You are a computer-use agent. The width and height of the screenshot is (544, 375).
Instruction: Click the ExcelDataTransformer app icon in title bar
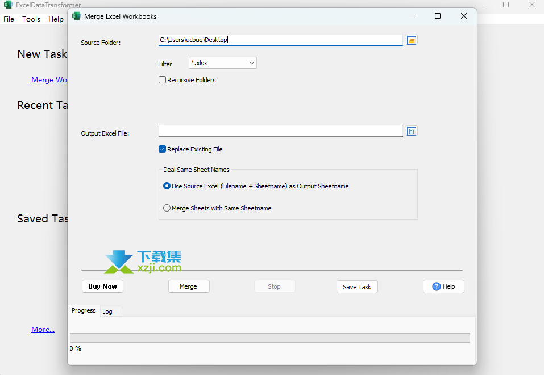click(8, 5)
